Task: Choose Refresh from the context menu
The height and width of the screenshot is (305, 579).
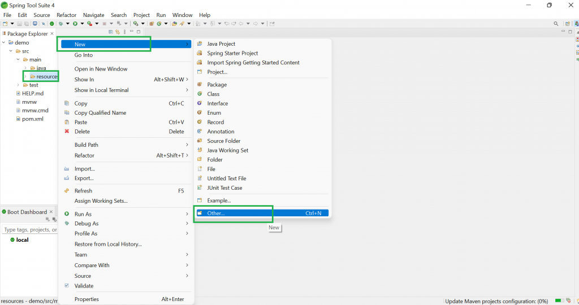Action: pyautogui.click(x=126, y=191)
